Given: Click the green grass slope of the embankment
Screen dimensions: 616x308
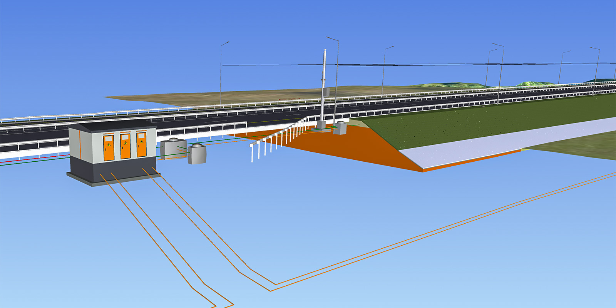Looking at the screenshot, I should [x=481, y=119].
